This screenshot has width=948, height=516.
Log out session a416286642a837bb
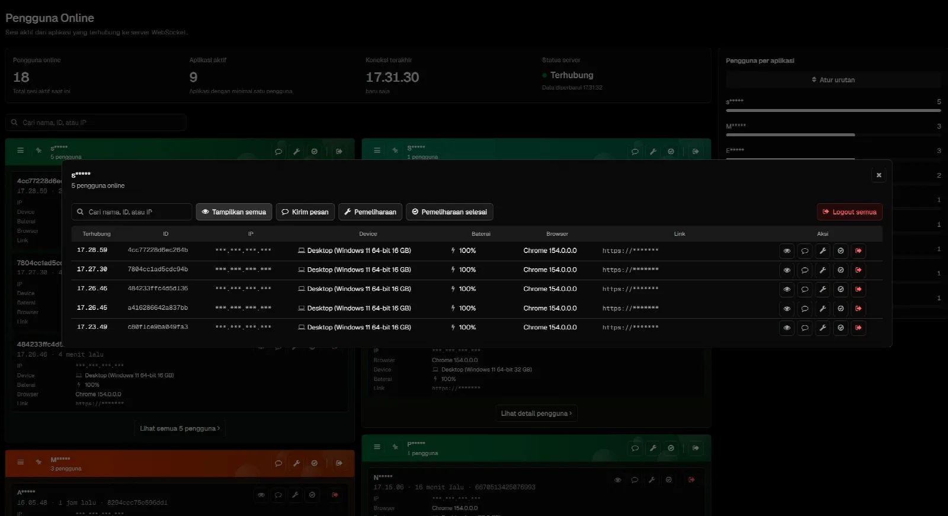[x=859, y=309]
